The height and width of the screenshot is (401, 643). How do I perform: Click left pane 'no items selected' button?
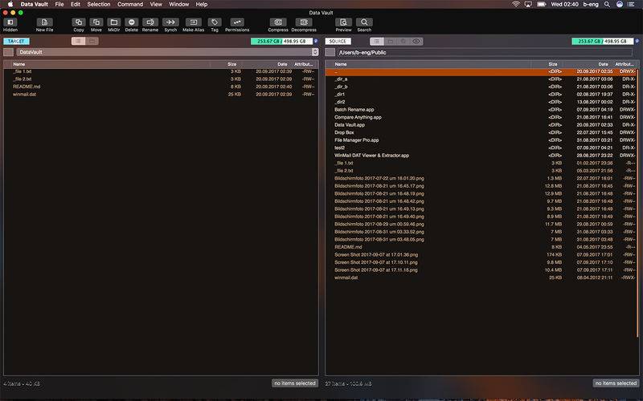click(295, 383)
